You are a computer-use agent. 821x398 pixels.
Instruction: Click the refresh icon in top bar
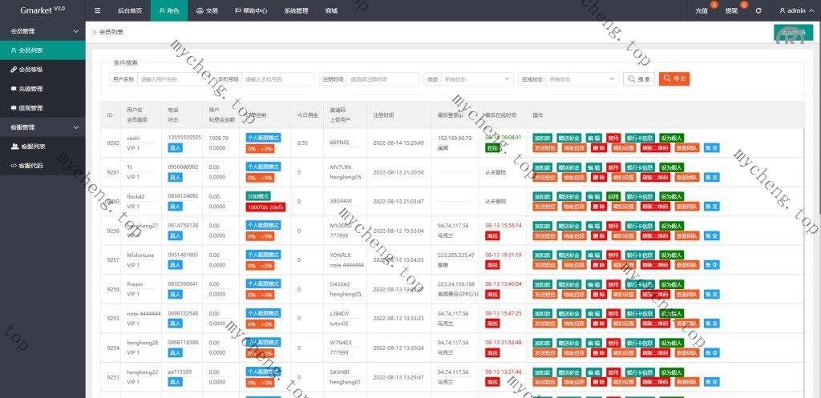[x=758, y=11]
